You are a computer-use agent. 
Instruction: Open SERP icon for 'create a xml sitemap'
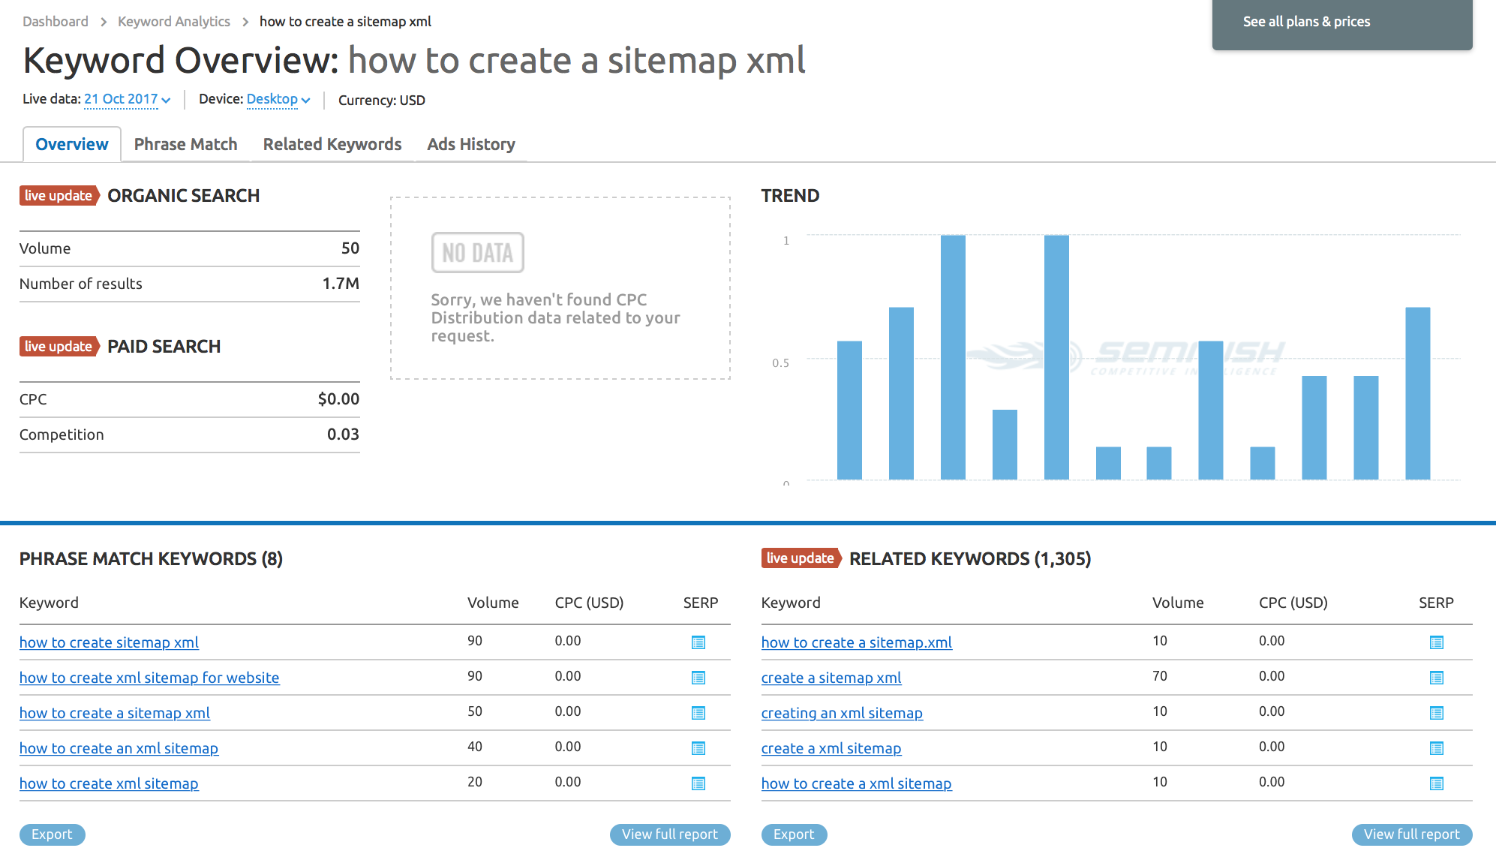tap(1436, 748)
